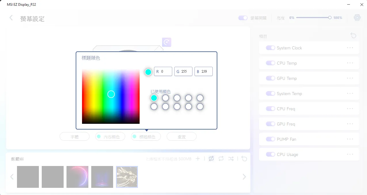Close the MSI EZ Display window

point(362,5)
